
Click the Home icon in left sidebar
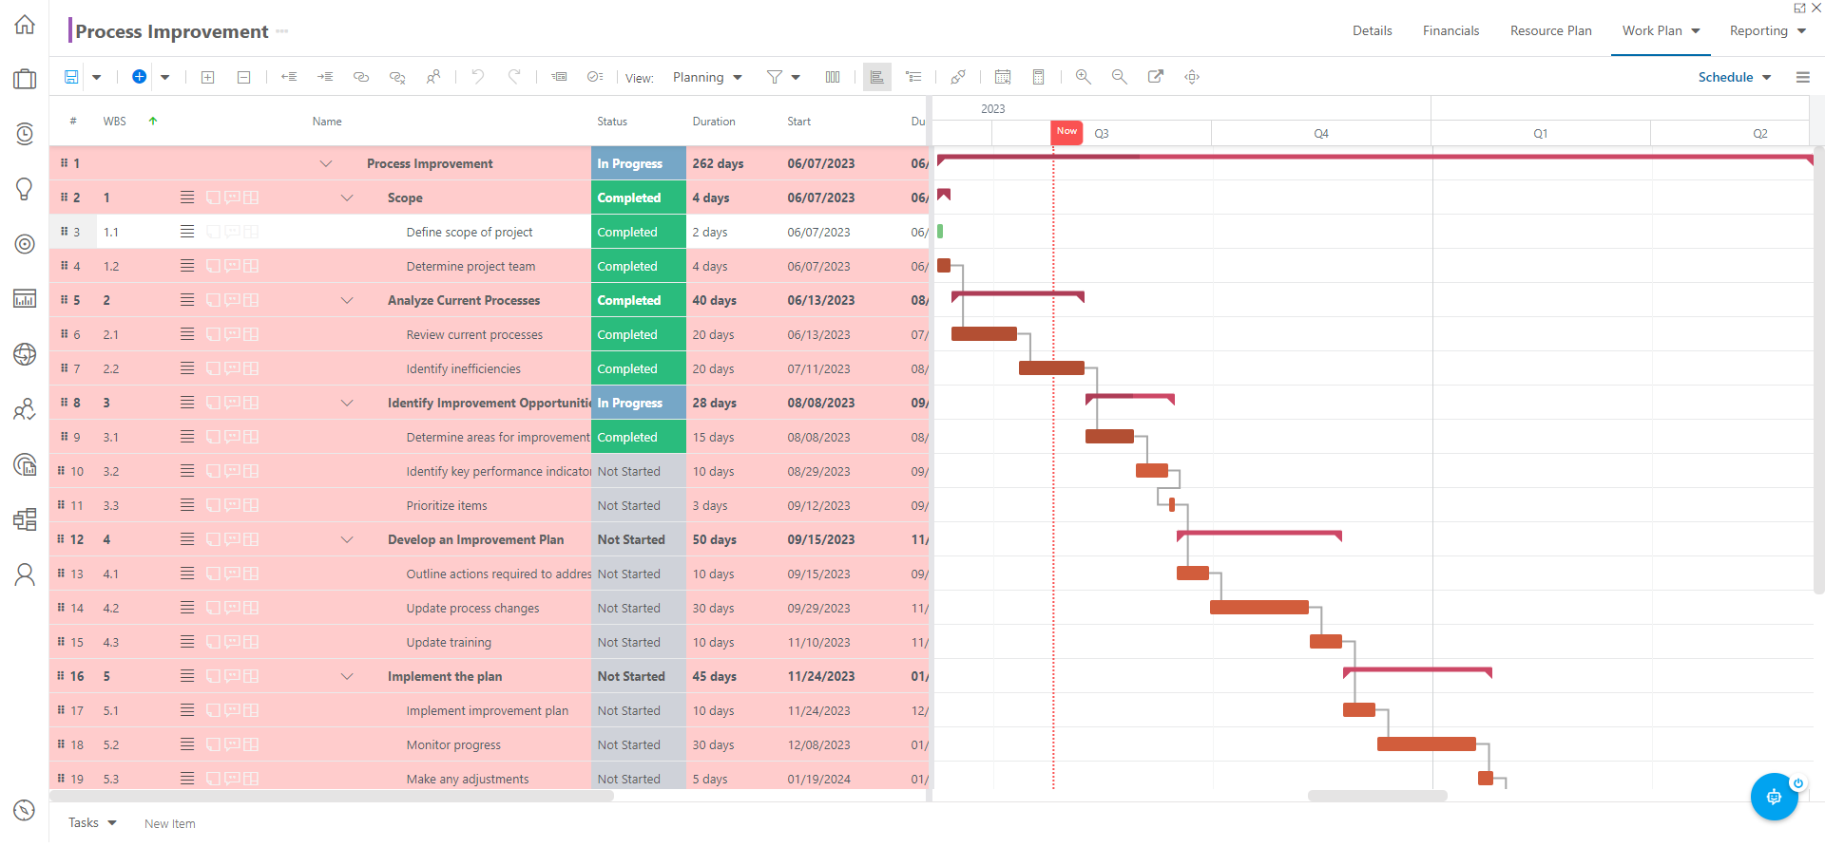pos(25,25)
